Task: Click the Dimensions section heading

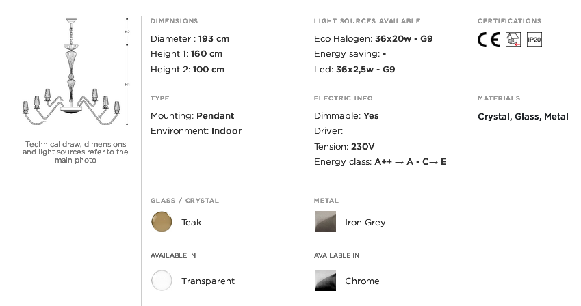Action: (174, 21)
